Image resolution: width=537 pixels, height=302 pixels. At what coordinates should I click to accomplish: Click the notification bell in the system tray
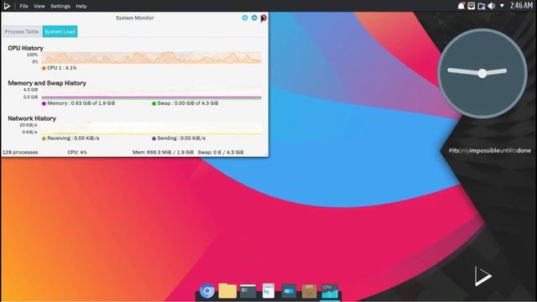(461, 6)
